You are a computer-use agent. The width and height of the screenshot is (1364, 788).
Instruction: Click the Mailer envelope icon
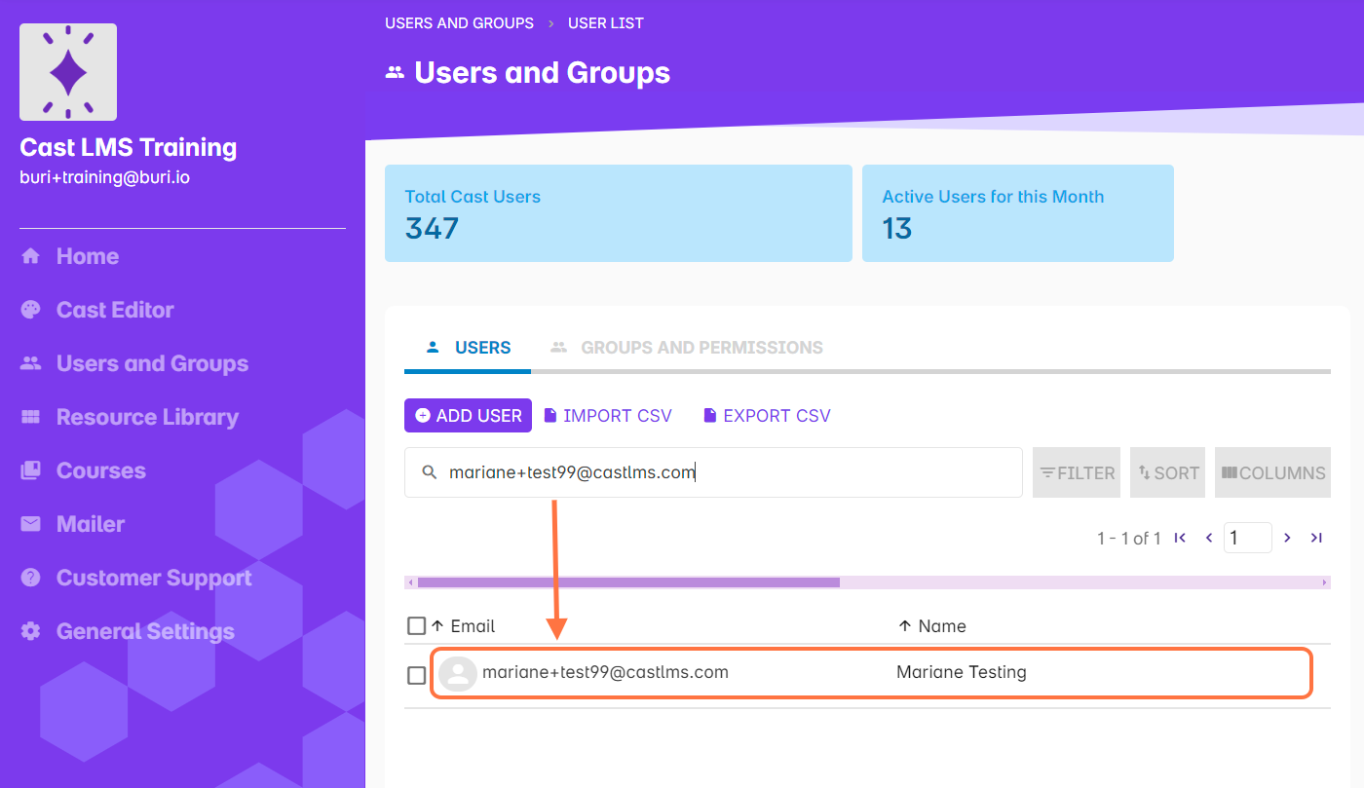31,524
